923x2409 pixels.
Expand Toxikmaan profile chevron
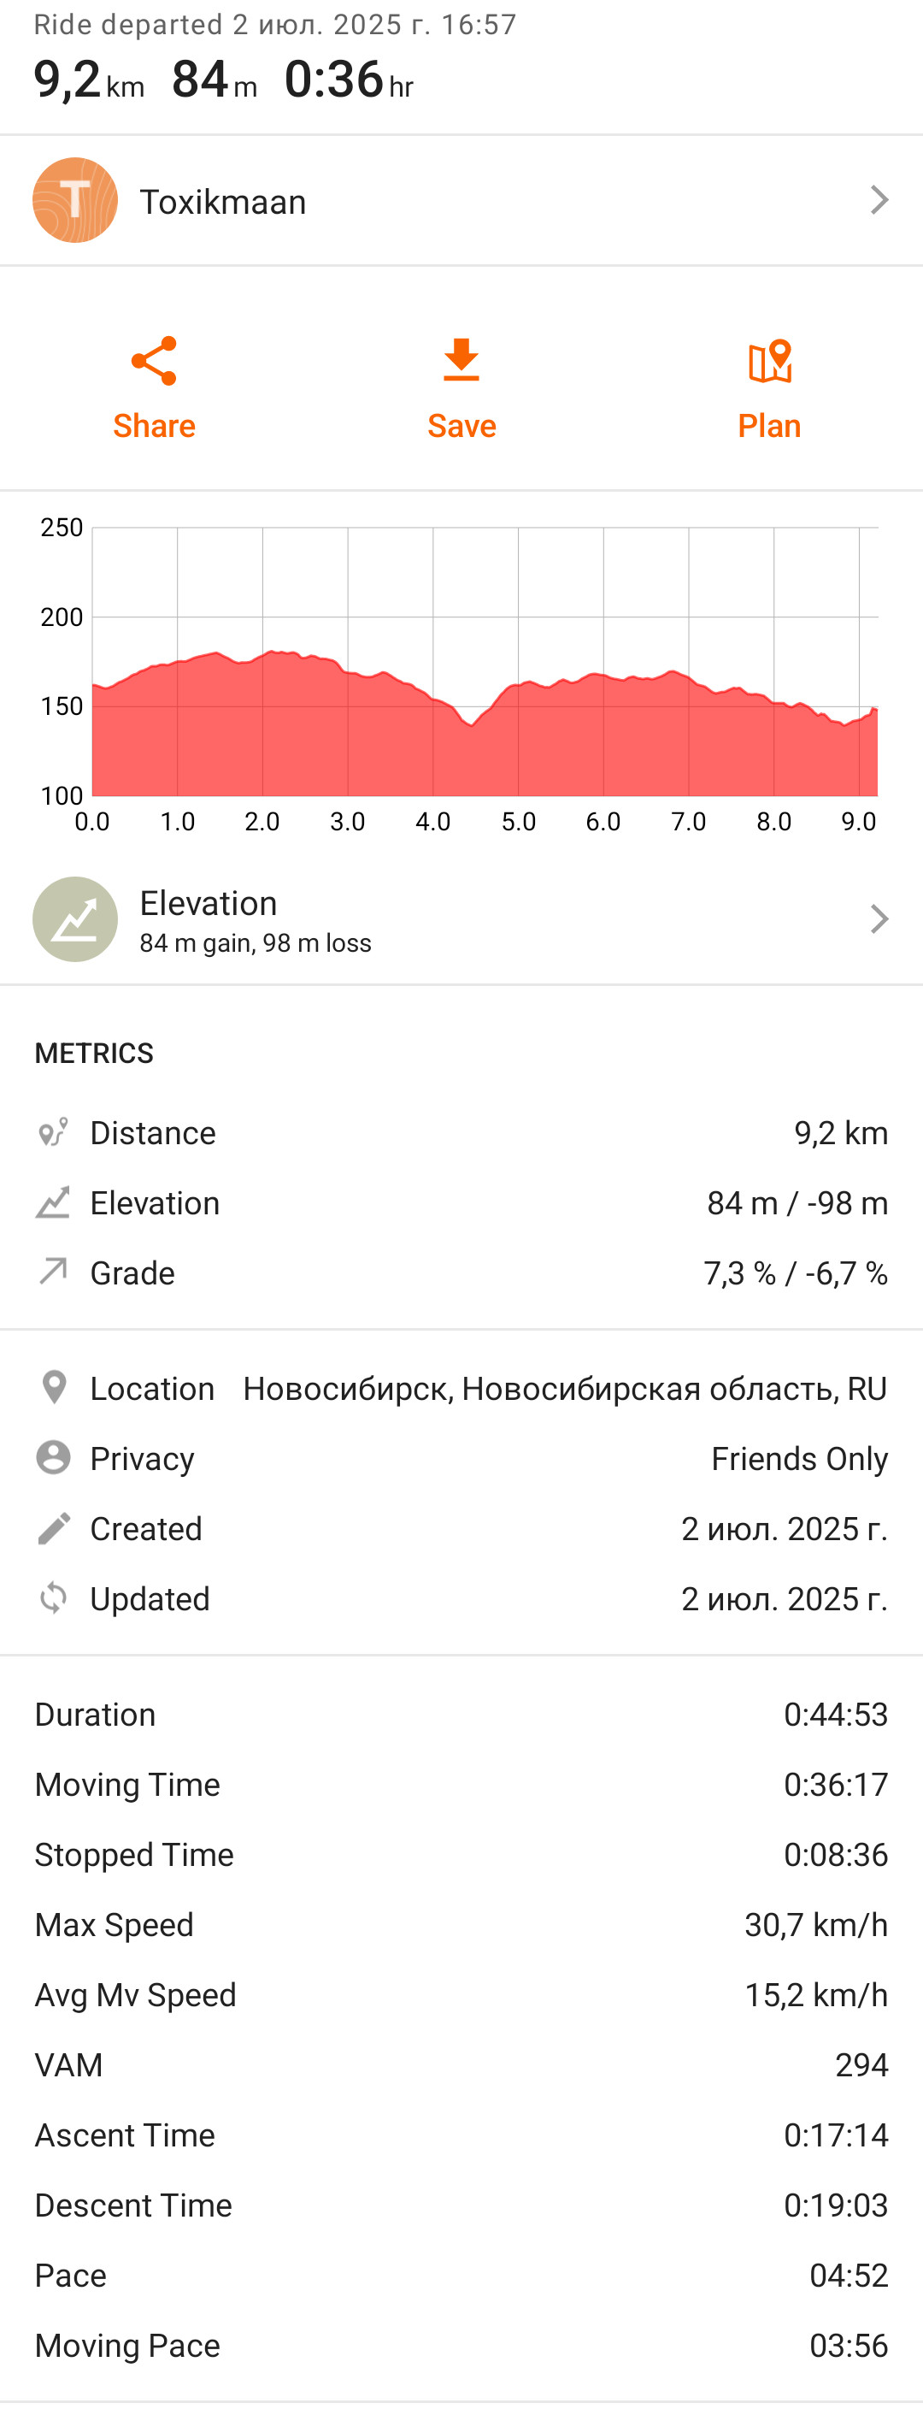[x=879, y=200]
